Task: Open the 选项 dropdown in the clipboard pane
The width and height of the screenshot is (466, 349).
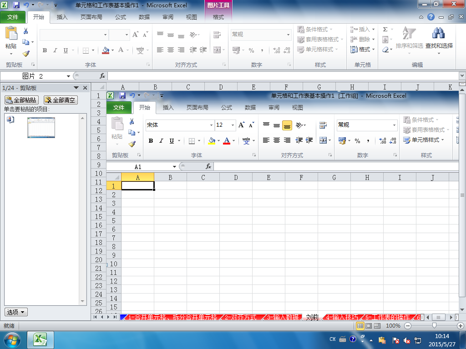Action: (16, 312)
